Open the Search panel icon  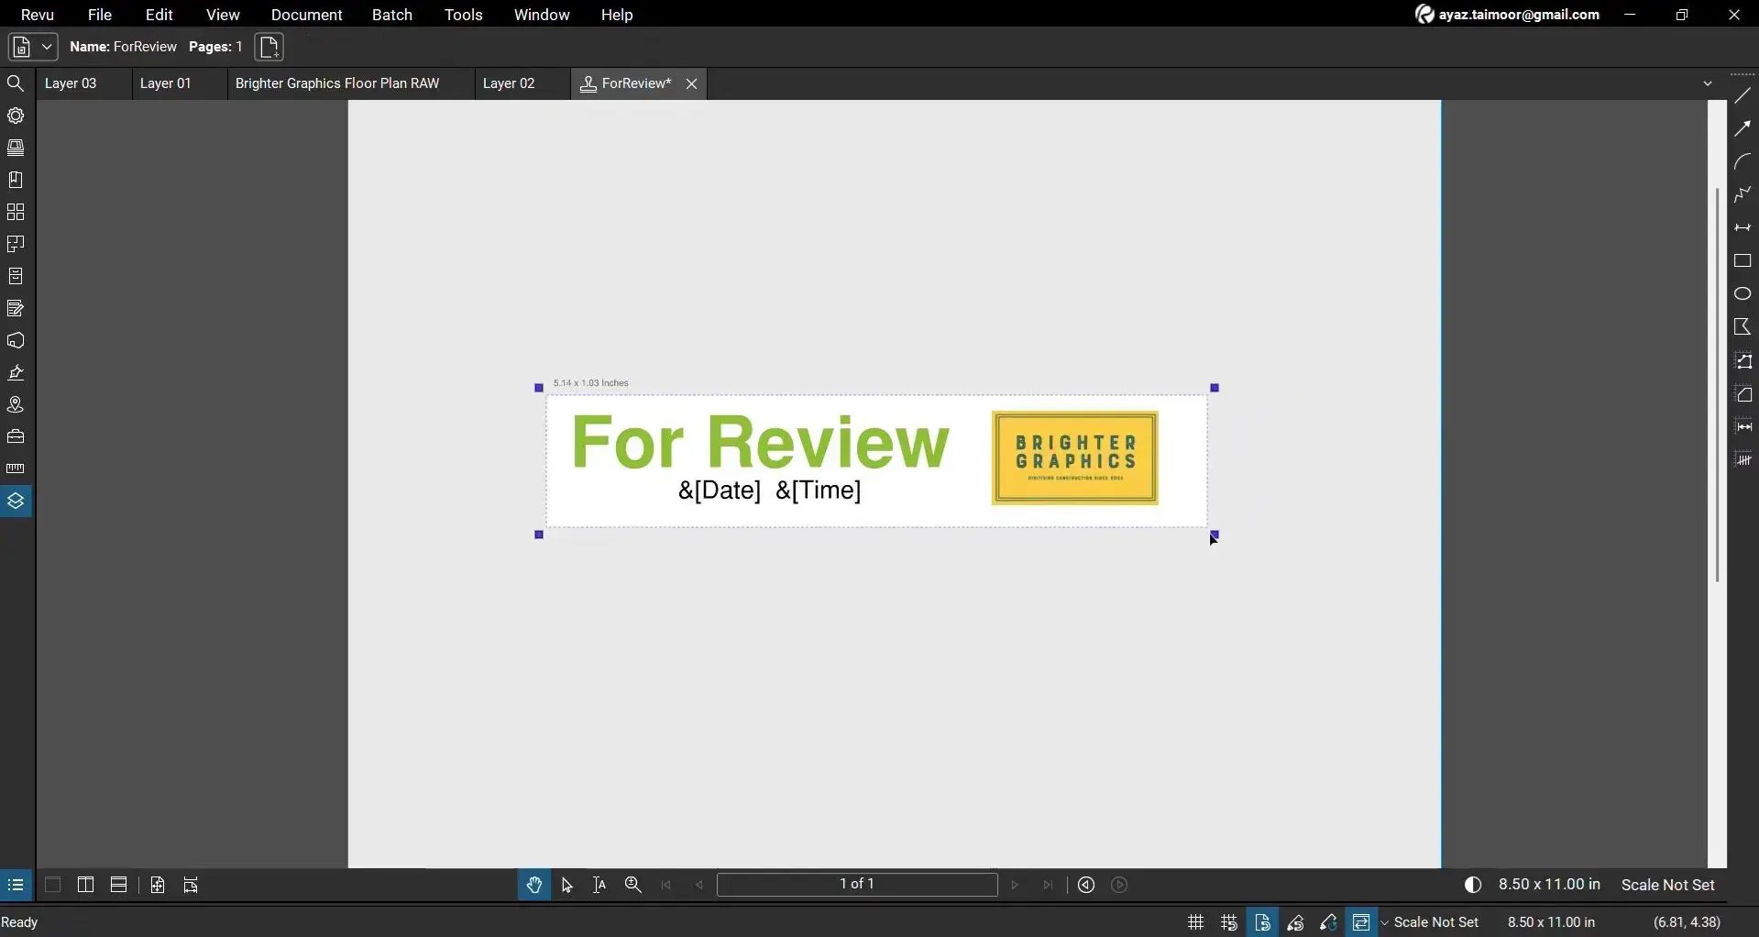point(16,84)
